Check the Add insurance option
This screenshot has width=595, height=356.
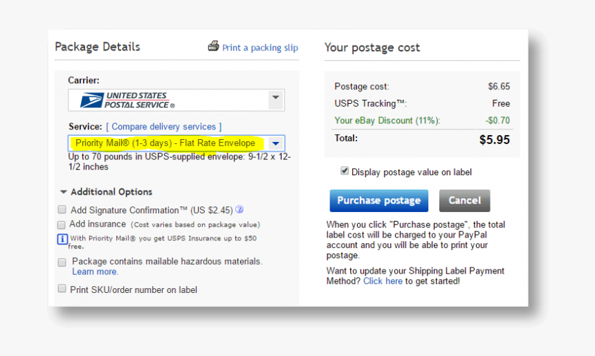[62, 224]
